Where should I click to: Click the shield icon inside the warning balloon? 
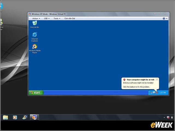[124, 80]
